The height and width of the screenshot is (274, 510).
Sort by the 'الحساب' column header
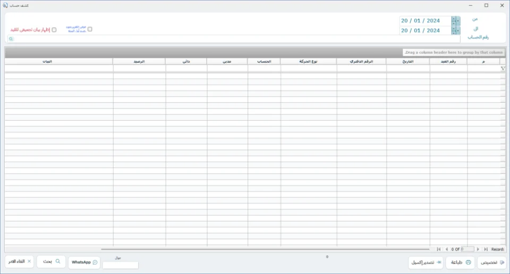click(x=264, y=61)
